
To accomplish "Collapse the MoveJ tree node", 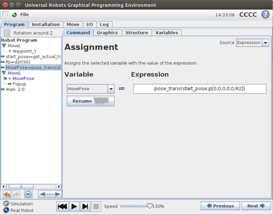I will click(x=4, y=46).
